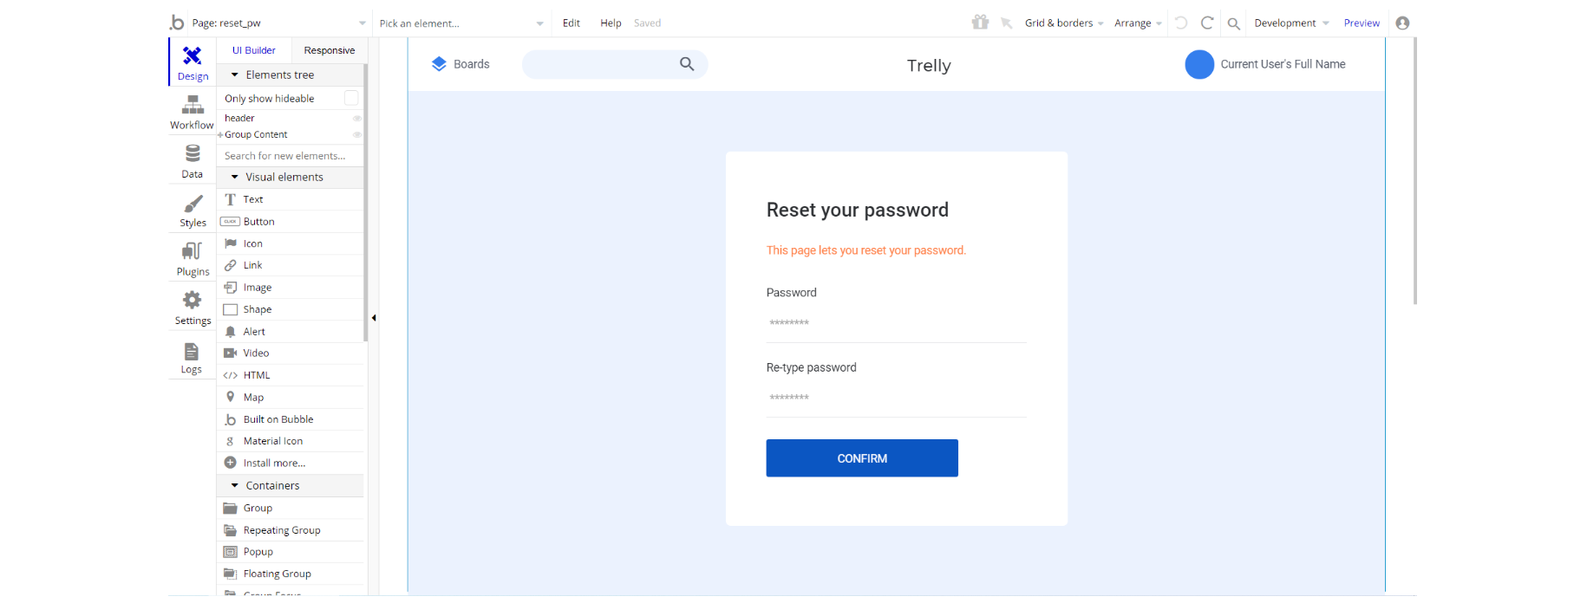Viewport: 1587px width, 603px height.
Task: Open the Styles brush icon
Action: [193, 204]
